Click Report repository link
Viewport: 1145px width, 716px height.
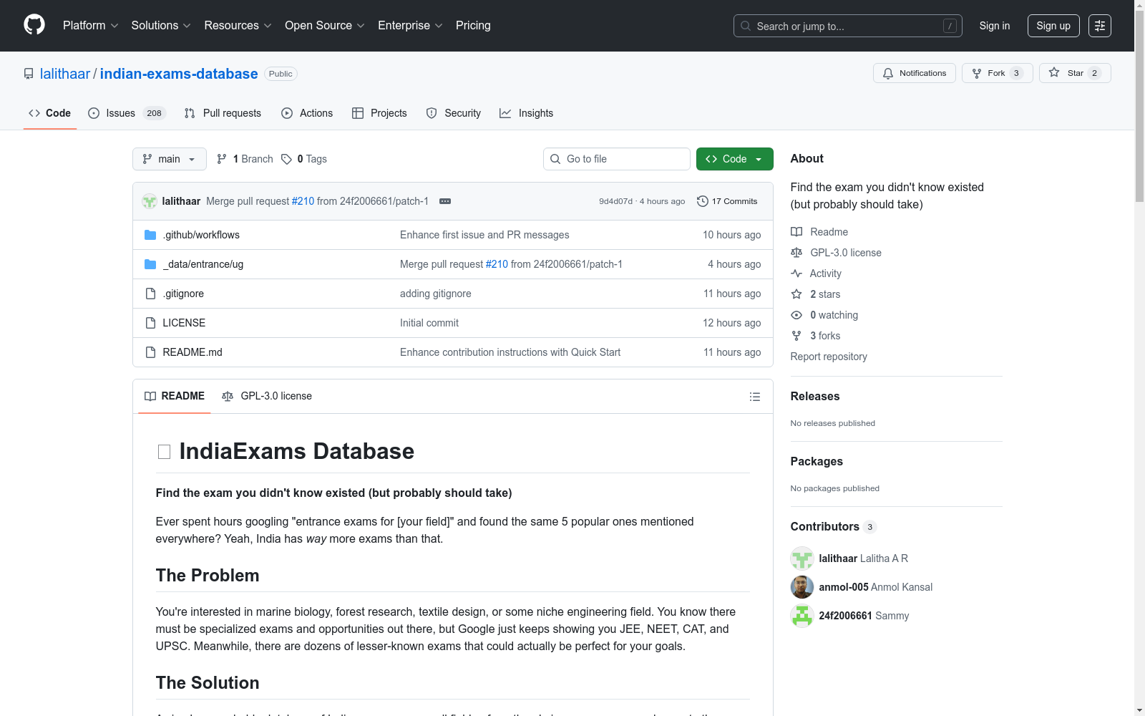pos(829,357)
